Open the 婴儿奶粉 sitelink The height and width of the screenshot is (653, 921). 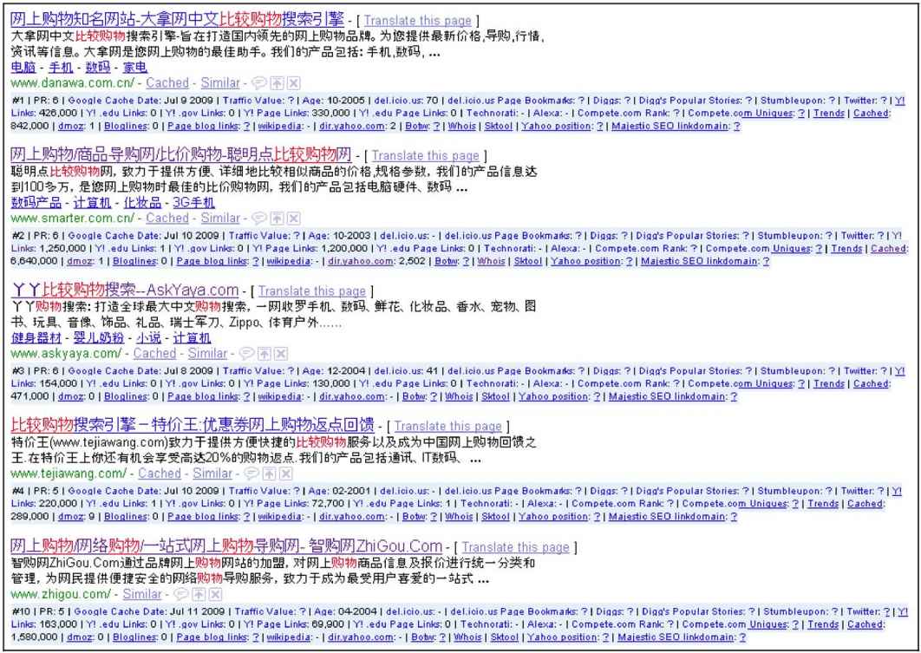(99, 338)
